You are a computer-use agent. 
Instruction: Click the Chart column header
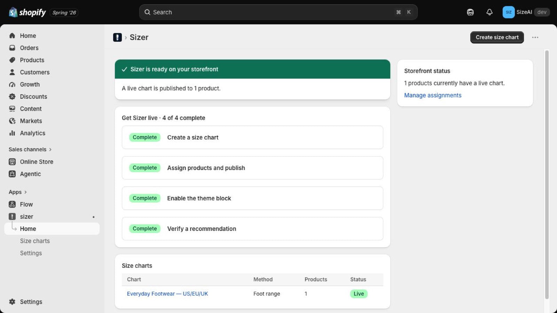(x=134, y=279)
